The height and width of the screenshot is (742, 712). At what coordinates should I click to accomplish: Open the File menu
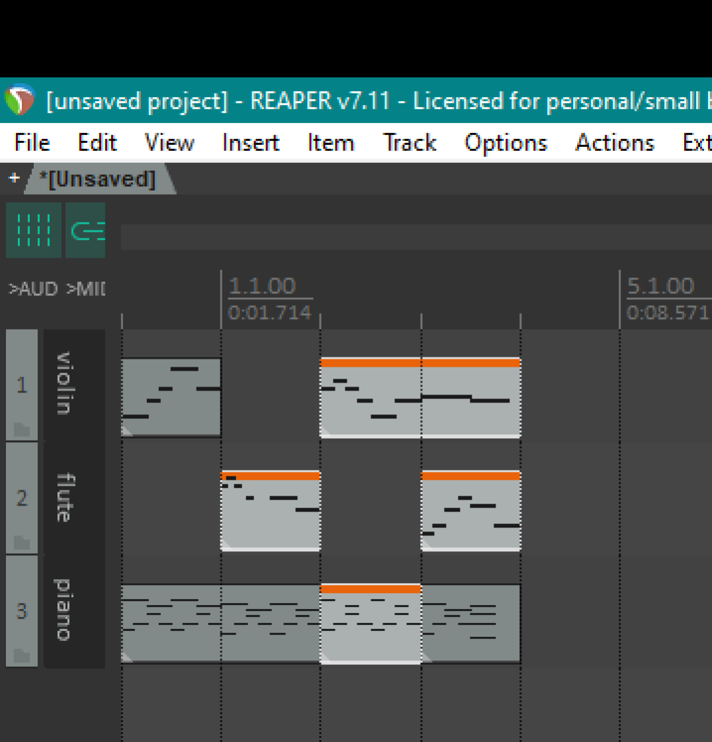point(32,143)
